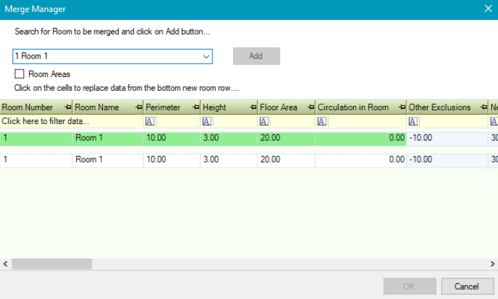Pin the Circulation in Room column
Image resolution: width=498 pixels, height=299 pixels.
click(401, 107)
